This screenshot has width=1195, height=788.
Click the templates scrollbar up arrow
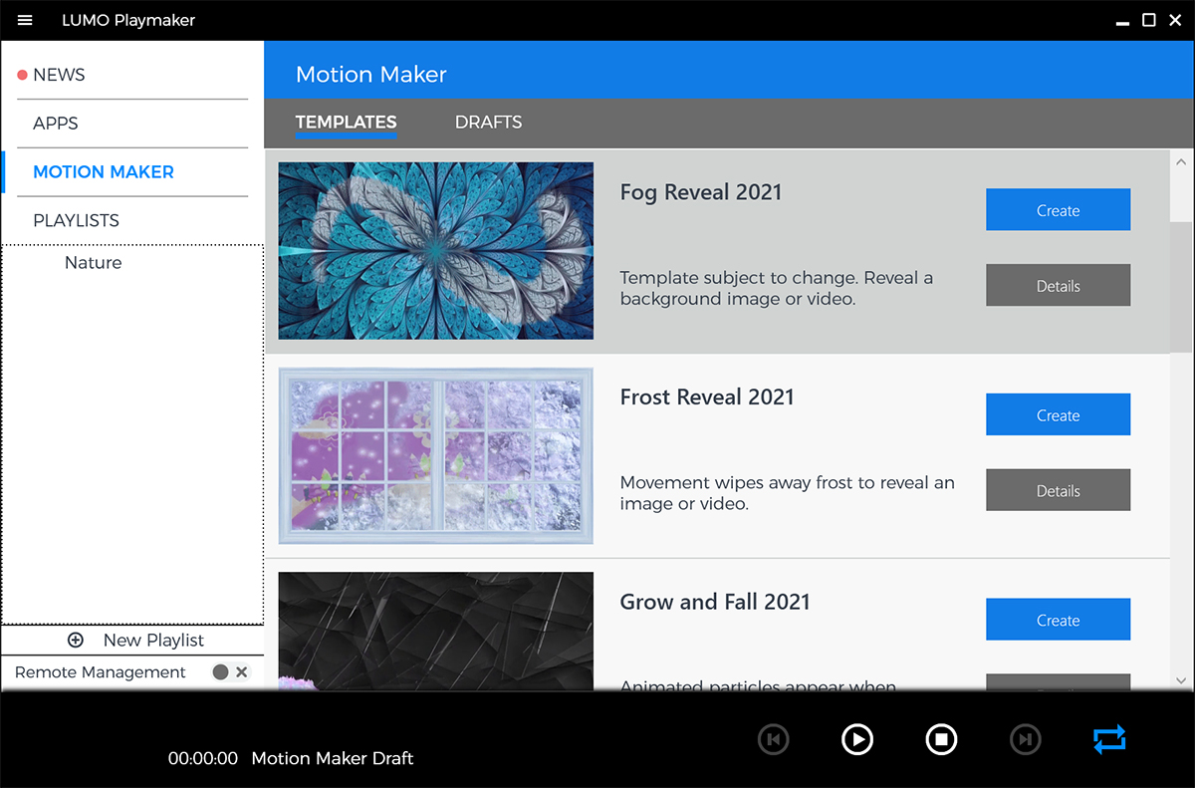pyautogui.click(x=1181, y=161)
